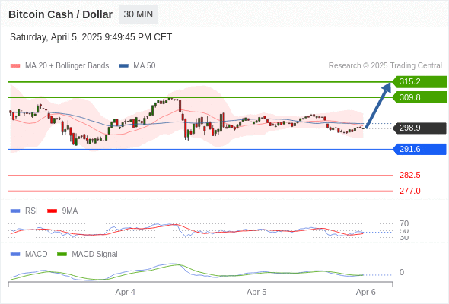Click the Apr 5 date marker
449x304 pixels.
pos(256,293)
